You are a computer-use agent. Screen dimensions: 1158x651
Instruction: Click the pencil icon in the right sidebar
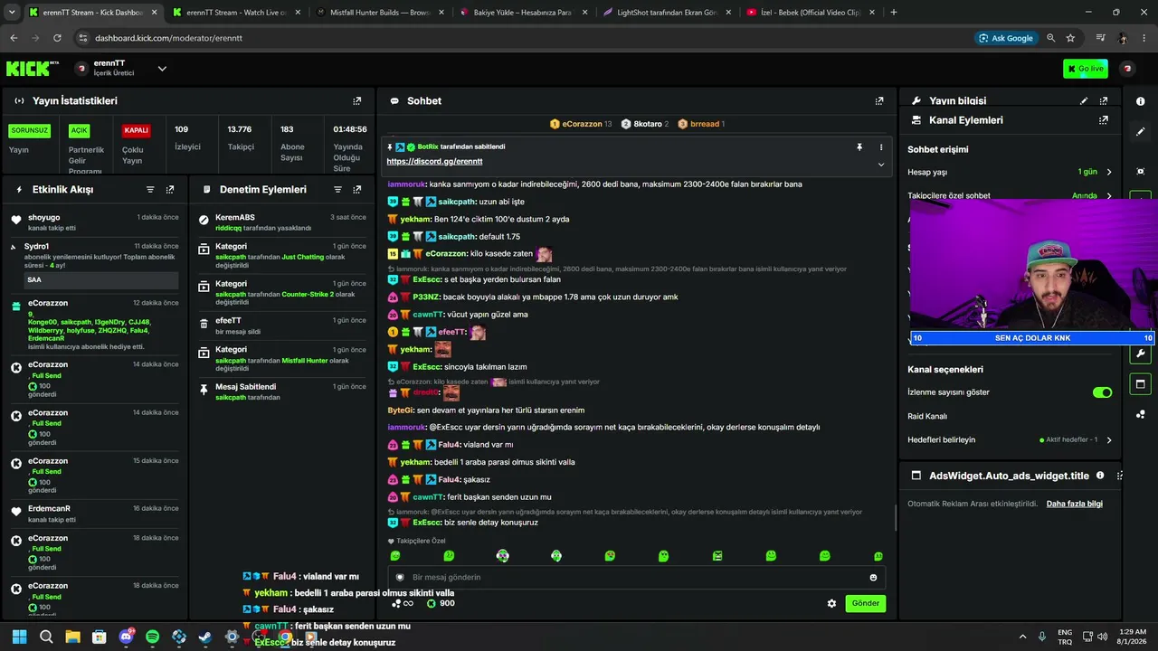[1141, 132]
